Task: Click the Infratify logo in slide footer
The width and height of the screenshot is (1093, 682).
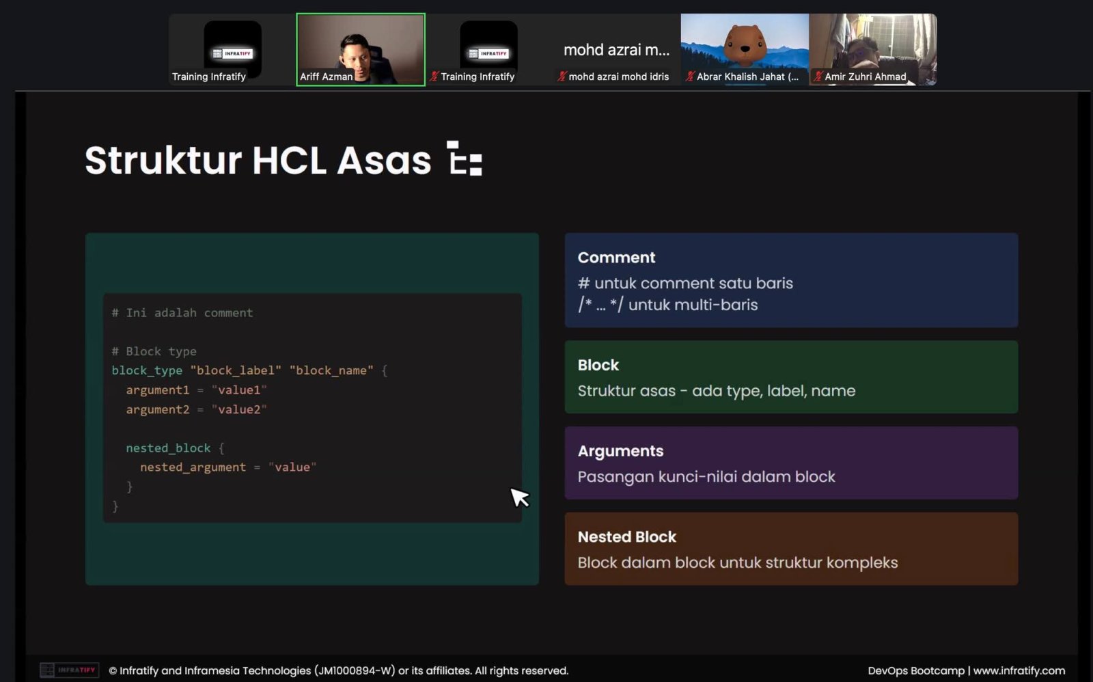Action: pyautogui.click(x=69, y=670)
